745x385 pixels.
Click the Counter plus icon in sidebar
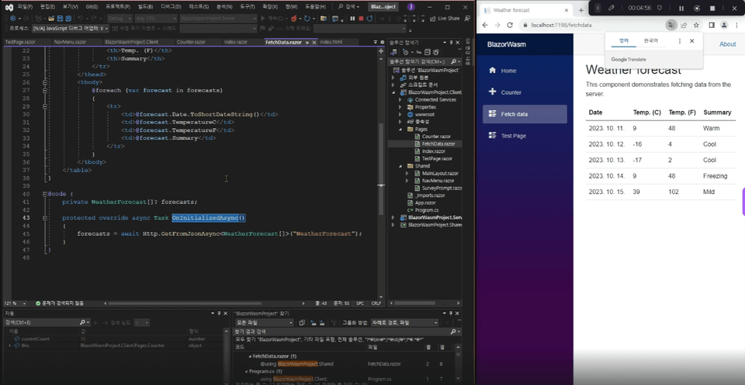click(x=492, y=92)
